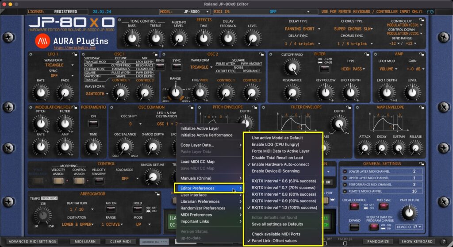The height and width of the screenshot is (247, 453).
Task: Click the Part Detune knob
Action: click(x=409, y=212)
